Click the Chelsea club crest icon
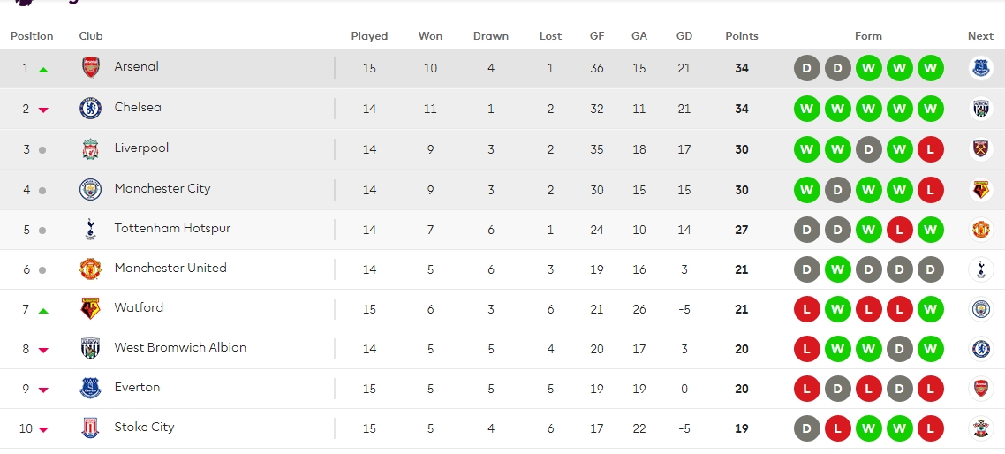 point(90,109)
